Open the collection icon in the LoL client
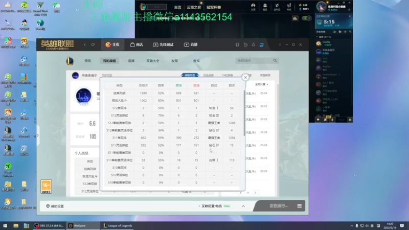Viewport: 409px width, 230px height. click(x=265, y=7)
